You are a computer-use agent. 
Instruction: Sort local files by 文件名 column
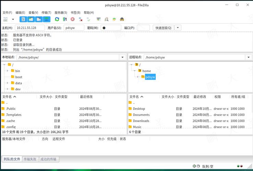coord(19,97)
